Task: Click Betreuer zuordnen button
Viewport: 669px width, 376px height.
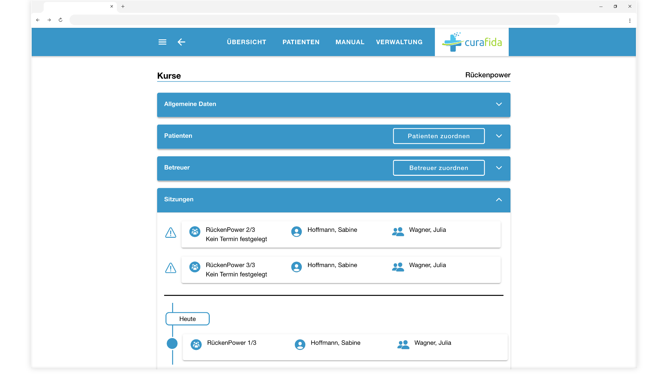Action: (439, 168)
